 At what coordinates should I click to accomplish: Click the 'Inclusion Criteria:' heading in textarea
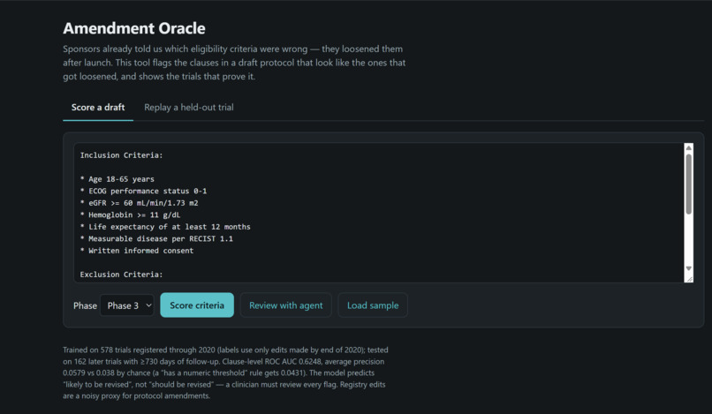[x=121, y=155]
